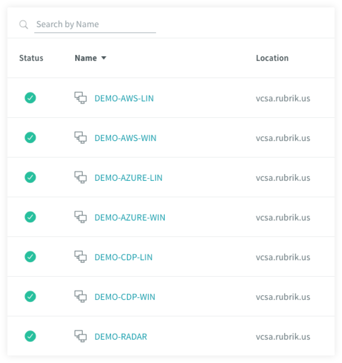342x363 pixels.
Task: Click the green status check for DEMO-CDP-LIN
Action: point(30,257)
